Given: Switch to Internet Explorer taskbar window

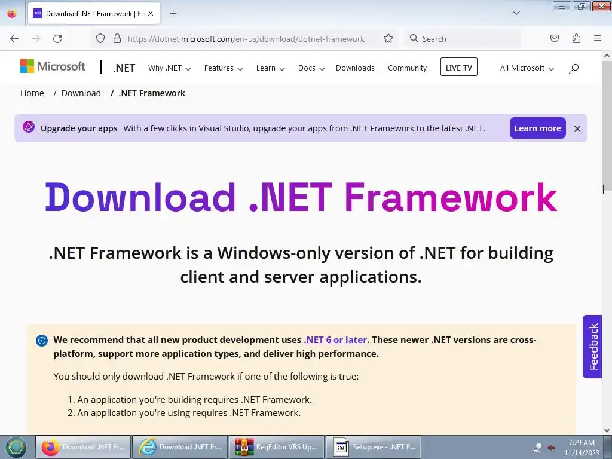Looking at the screenshot, I should coord(180,447).
